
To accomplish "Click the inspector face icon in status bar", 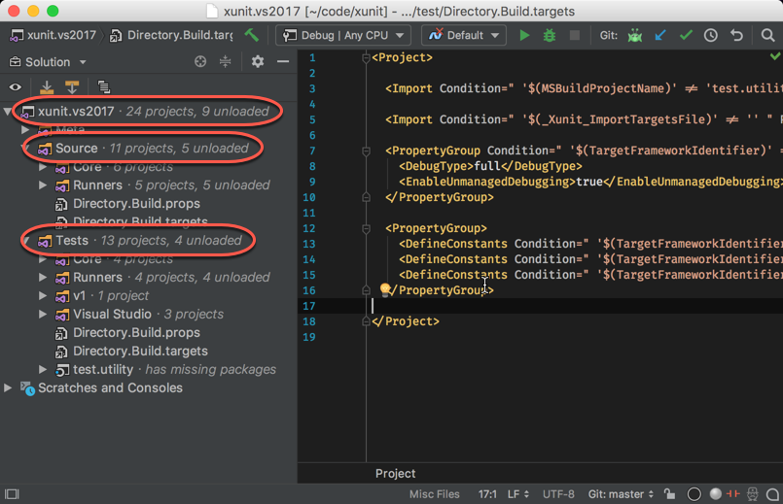I will click(753, 494).
